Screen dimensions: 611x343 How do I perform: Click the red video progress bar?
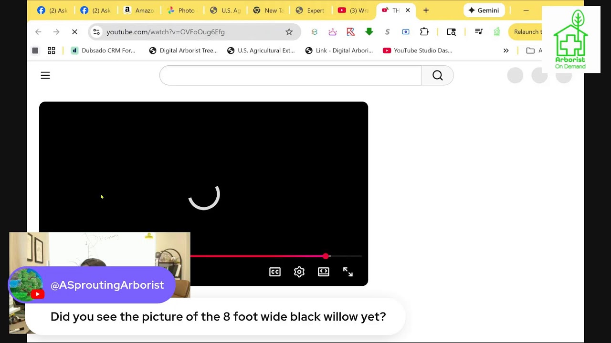coord(258,256)
